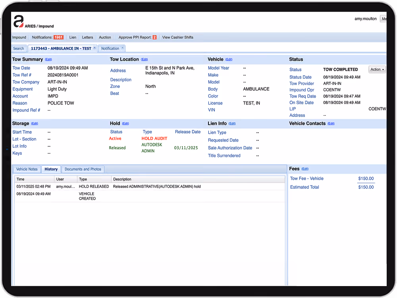
Task: Edit the Lien Info section
Action: [x=232, y=124]
